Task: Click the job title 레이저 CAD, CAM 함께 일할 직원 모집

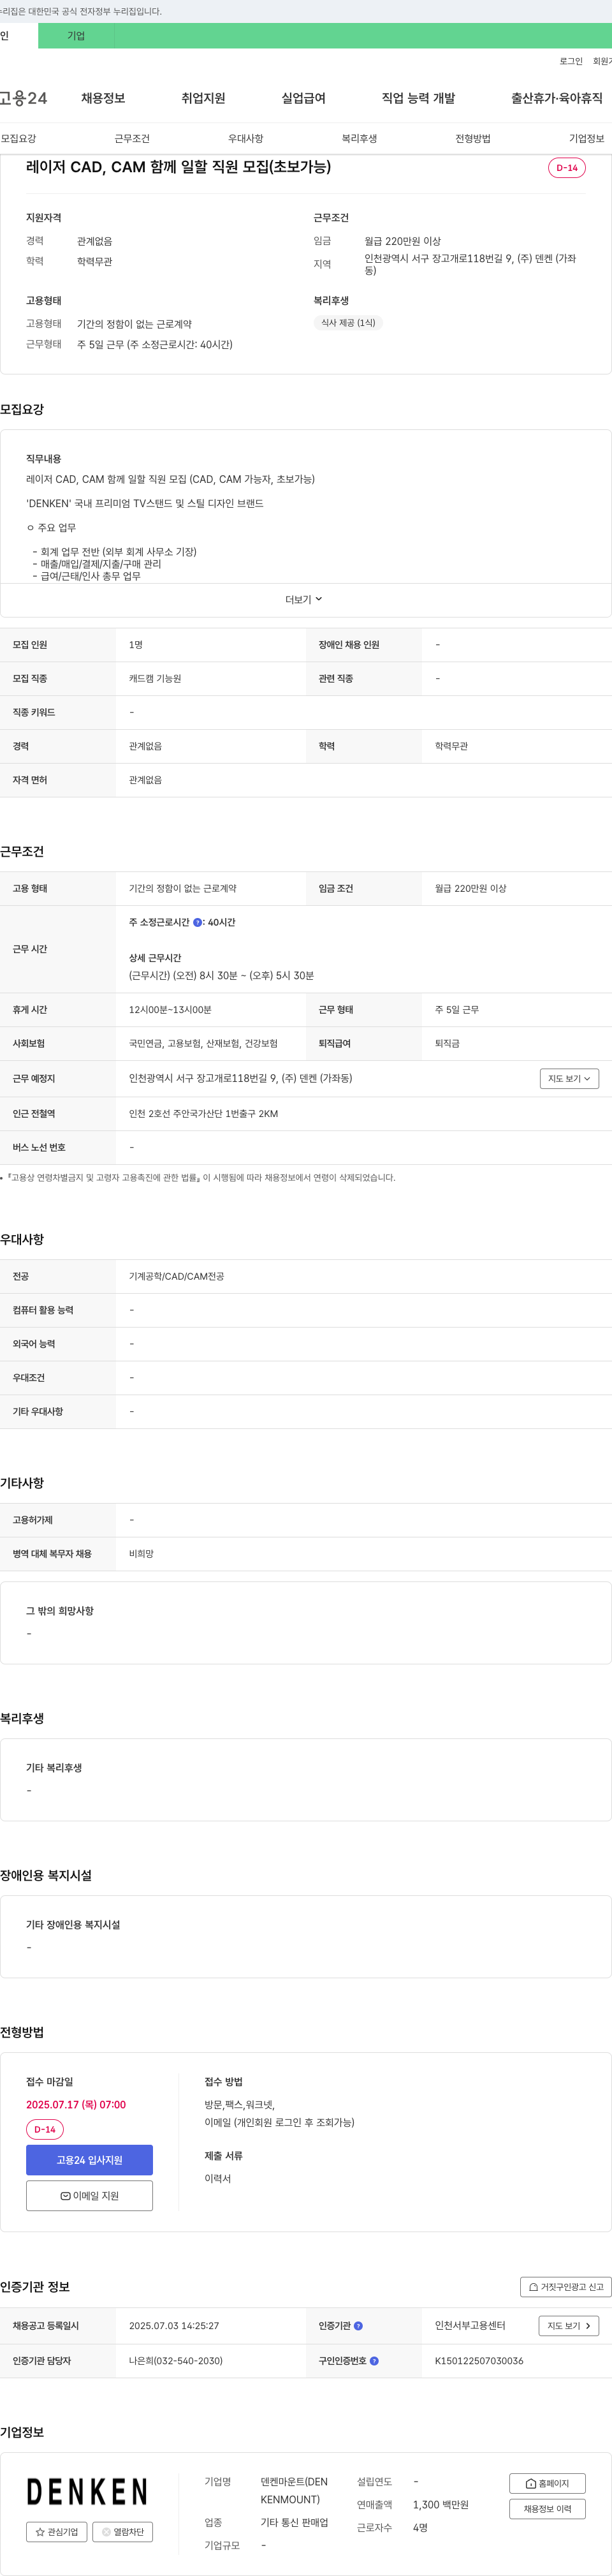Action: [178, 167]
